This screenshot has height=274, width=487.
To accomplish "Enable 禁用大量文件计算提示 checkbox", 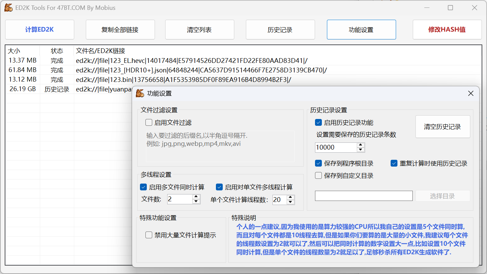I will 149,235.
